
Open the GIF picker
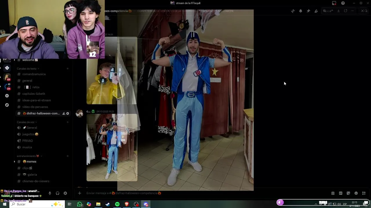tap(341, 193)
